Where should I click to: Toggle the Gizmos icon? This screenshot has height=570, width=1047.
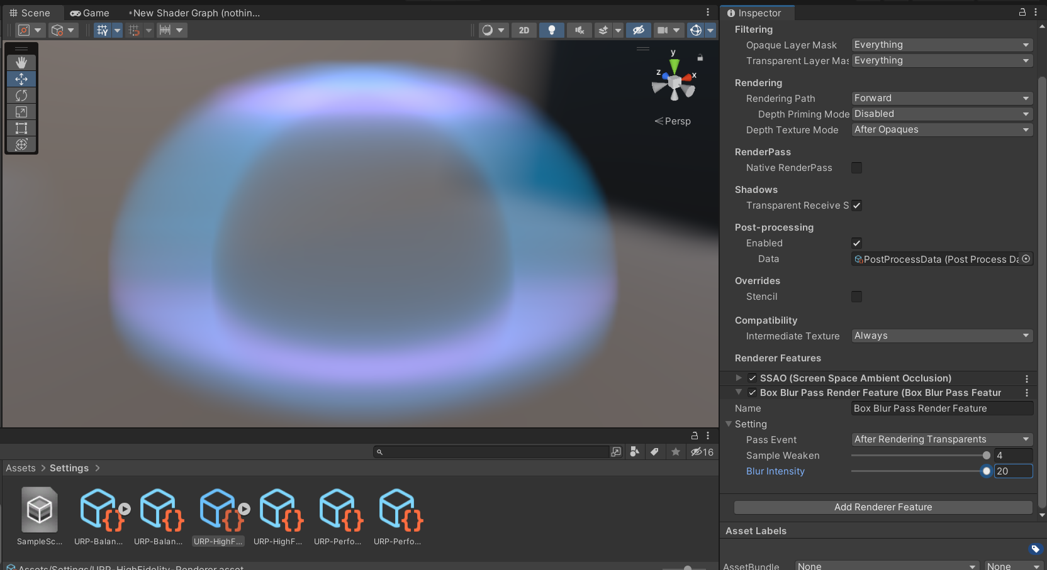click(x=696, y=30)
